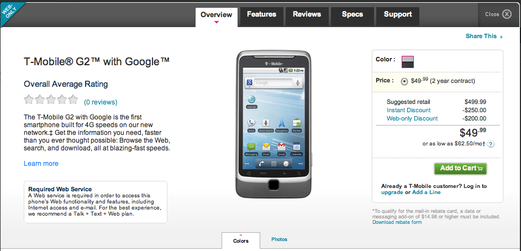Switch to the Features tab

pyautogui.click(x=261, y=14)
